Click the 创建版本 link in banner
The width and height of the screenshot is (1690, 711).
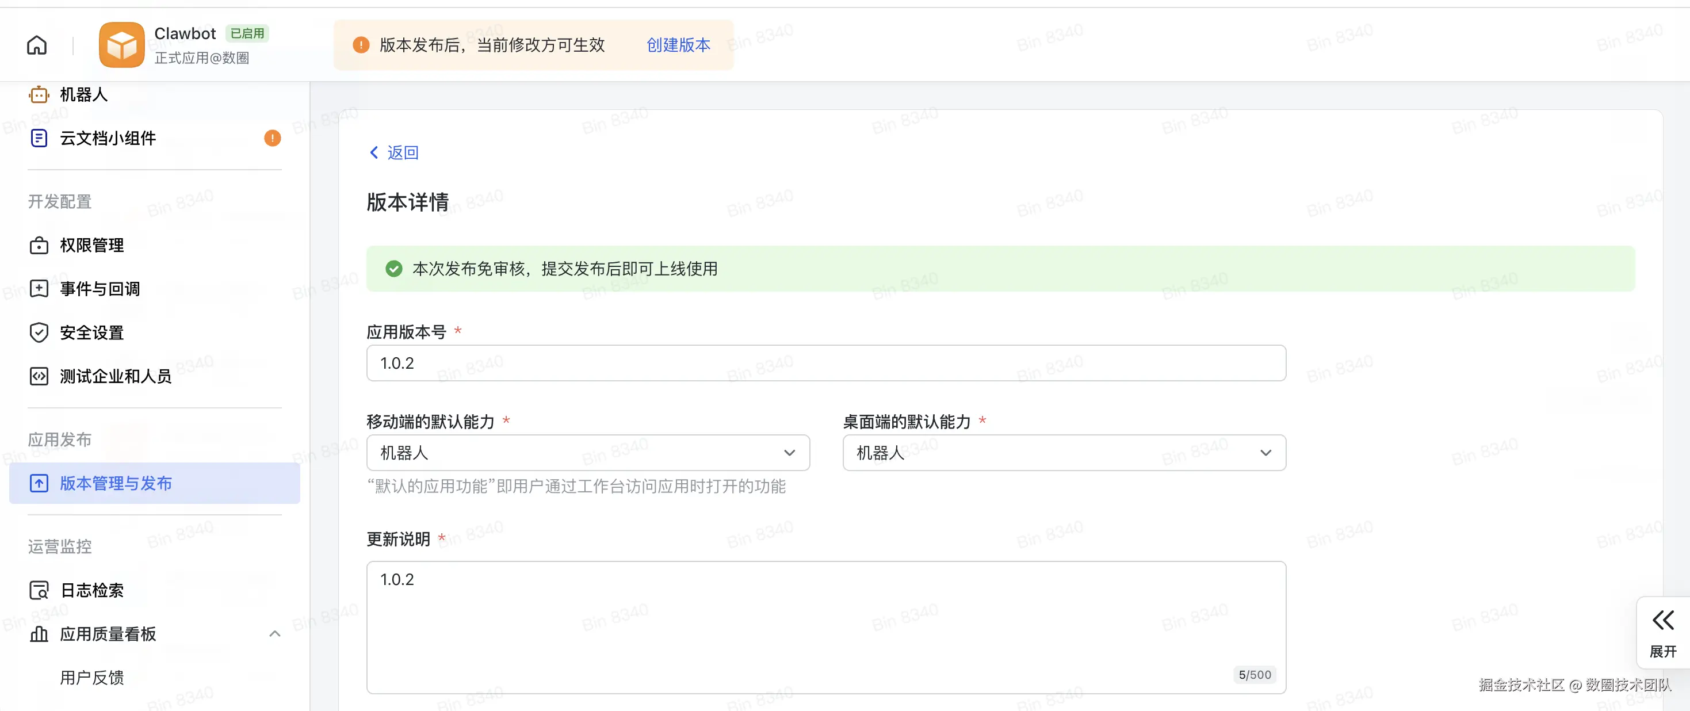pyautogui.click(x=678, y=45)
